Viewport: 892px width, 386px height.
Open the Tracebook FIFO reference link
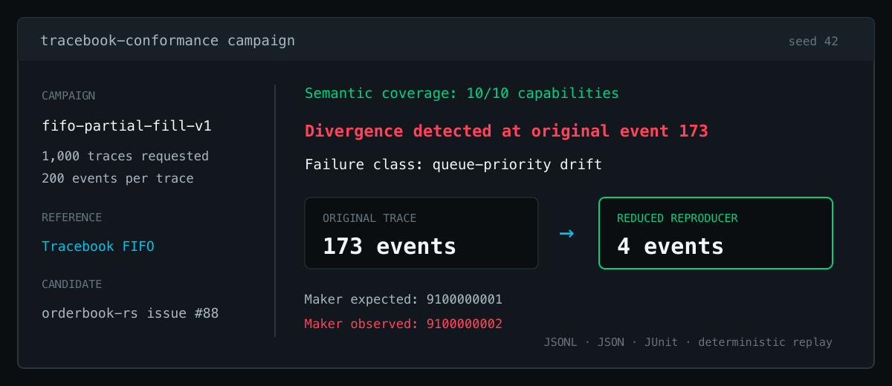click(98, 246)
